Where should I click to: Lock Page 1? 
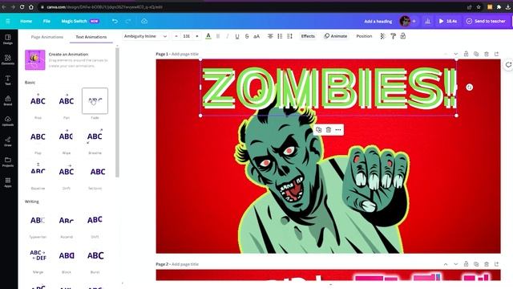coord(466,54)
